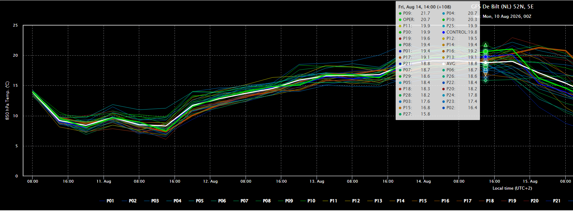The width and height of the screenshot is (573, 211).
Task: Click tooltip row "OPER: 20.7"
Action: [415, 20]
